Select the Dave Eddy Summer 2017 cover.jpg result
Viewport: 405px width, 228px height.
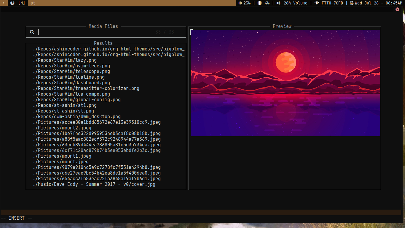pos(94,184)
